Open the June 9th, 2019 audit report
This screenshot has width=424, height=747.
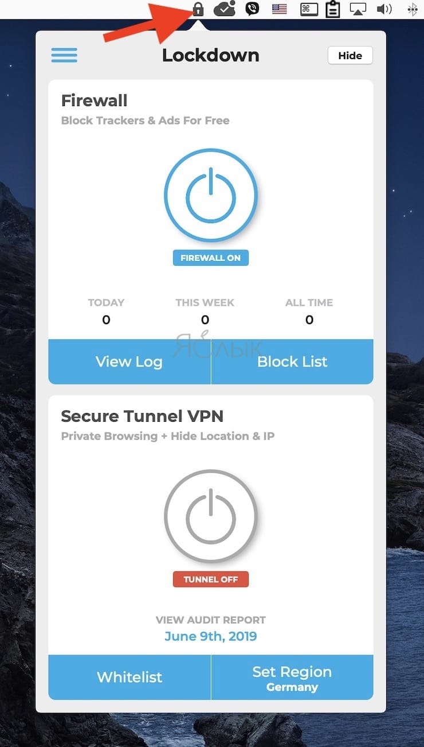[211, 636]
